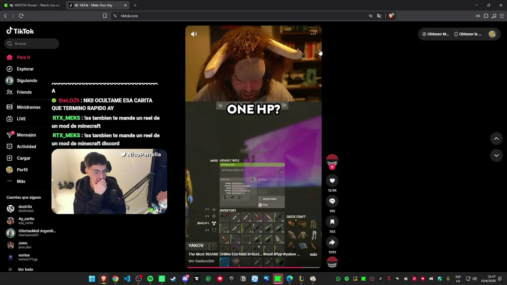Toggle the video sound speaker
Screen dimensions: 507x285
click(x=194, y=34)
